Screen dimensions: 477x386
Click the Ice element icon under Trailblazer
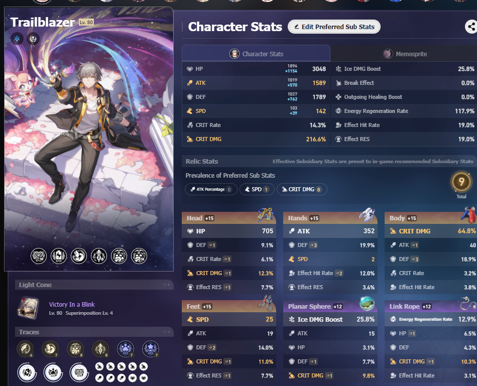pyautogui.click(x=17, y=39)
